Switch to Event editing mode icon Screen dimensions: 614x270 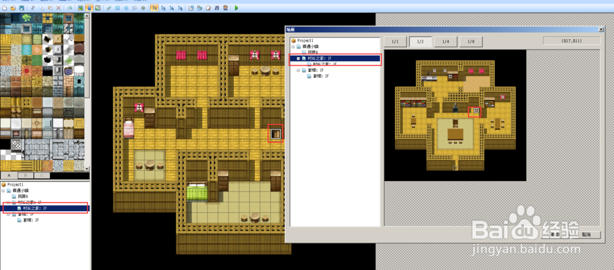pyautogui.click(x=89, y=8)
